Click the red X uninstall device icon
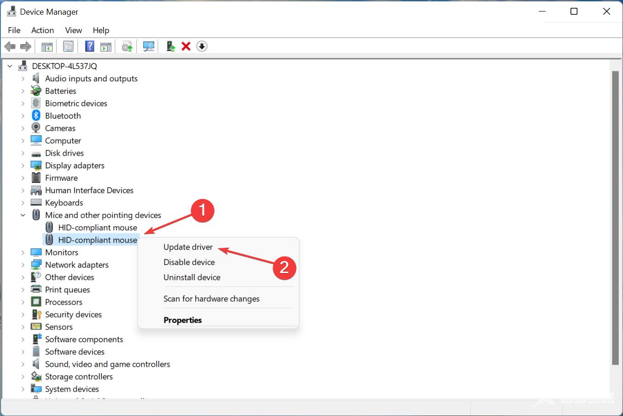The image size is (623, 416). [x=186, y=46]
